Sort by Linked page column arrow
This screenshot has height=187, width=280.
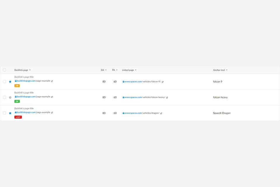click(x=136, y=70)
